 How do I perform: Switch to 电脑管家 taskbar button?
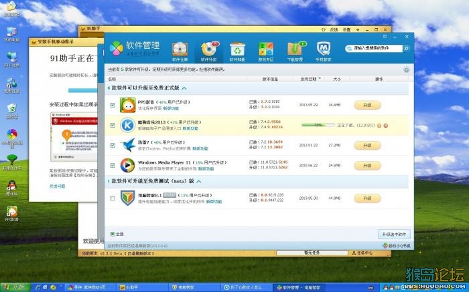tap(194, 287)
